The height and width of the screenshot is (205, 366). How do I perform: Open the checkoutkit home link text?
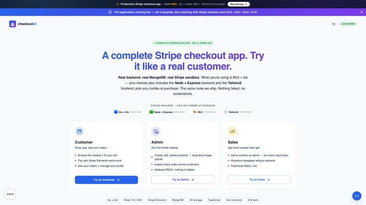point(27,24)
